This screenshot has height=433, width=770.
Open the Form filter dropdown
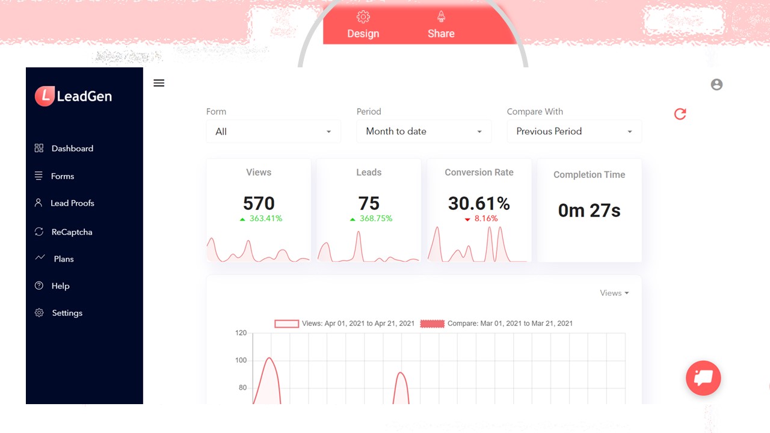(x=273, y=131)
